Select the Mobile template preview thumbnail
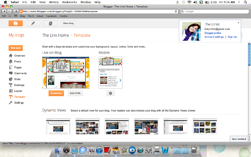 pos(110,73)
